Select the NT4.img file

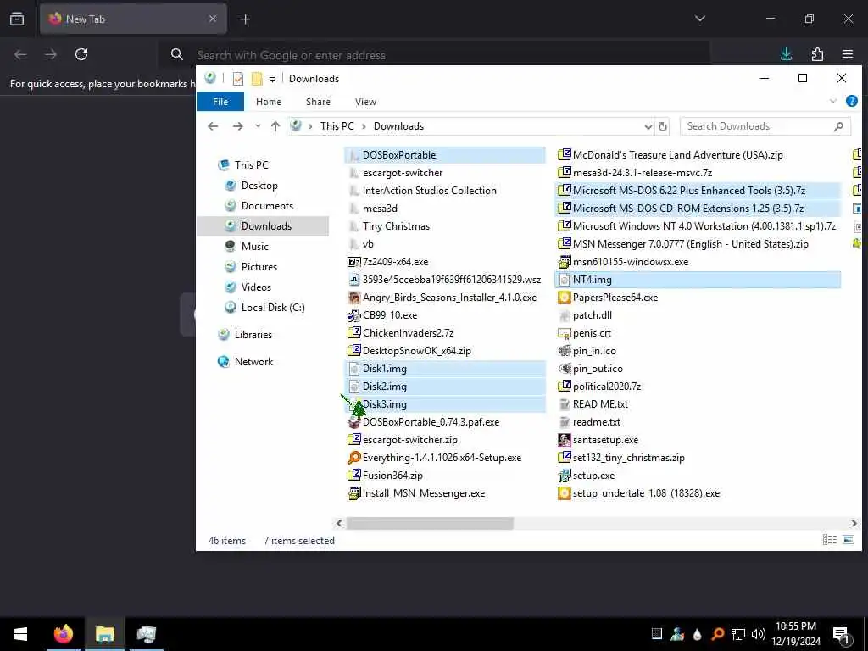click(x=698, y=280)
